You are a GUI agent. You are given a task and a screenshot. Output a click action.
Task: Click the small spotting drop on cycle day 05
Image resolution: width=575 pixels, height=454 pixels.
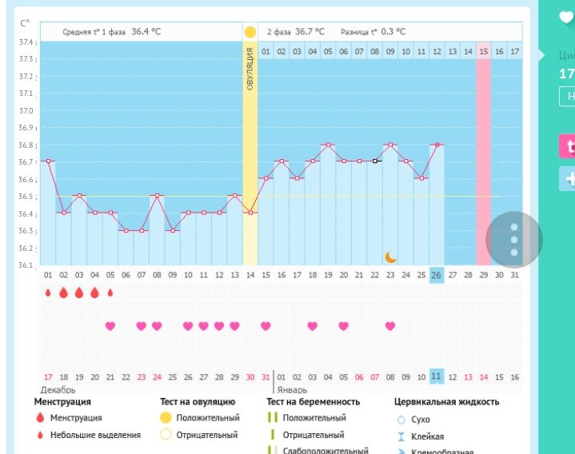pyautogui.click(x=110, y=293)
